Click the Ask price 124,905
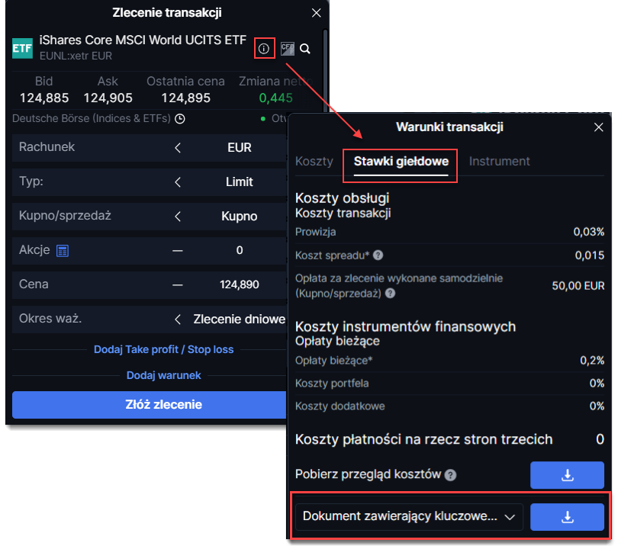618x546 pixels. pos(108,98)
